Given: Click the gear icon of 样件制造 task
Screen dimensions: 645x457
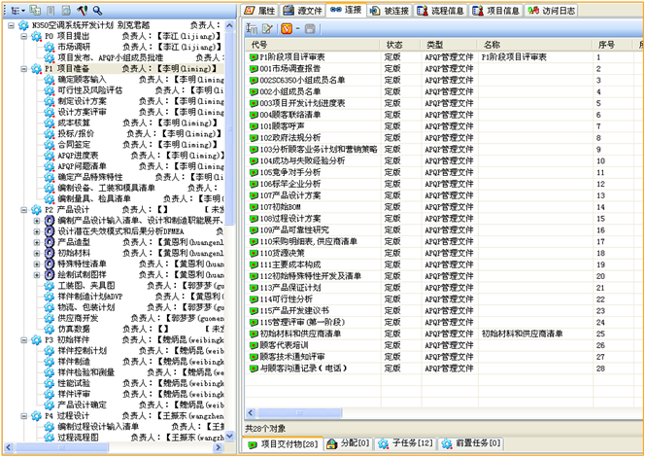Looking at the screenshot, I should pyautogui.click(x=49, y=362).
